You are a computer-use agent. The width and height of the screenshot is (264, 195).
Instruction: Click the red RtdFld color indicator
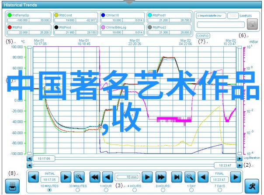tap(10, 27)
